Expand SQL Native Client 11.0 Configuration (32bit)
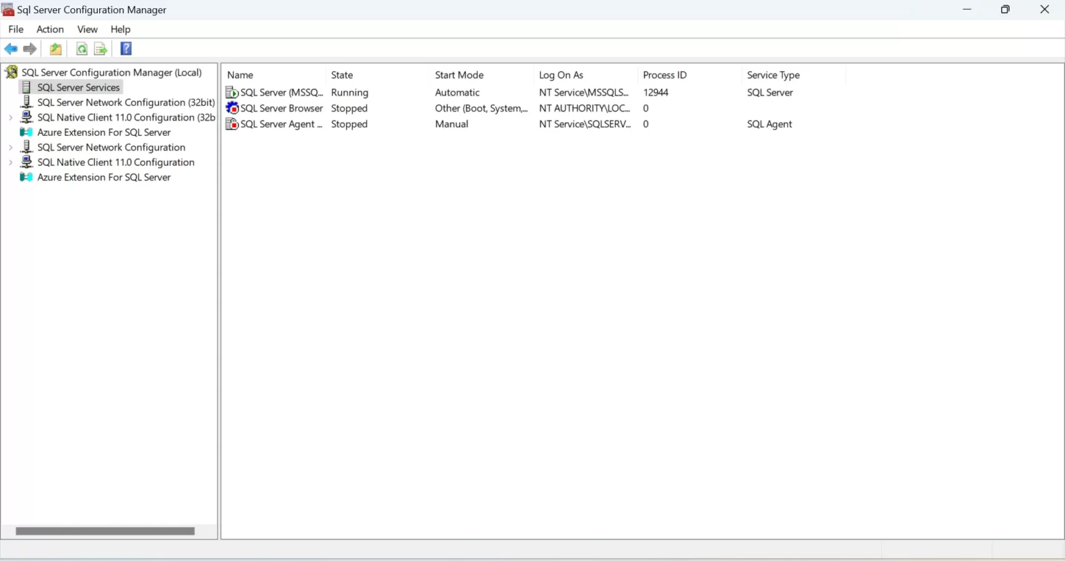1065x561 pixels. pos(10,117)
